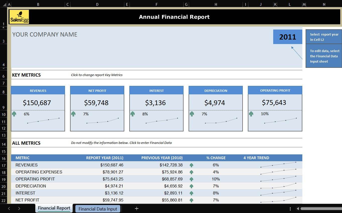Viewport: 342px width, 213px height.
Task: Select the YOUR COMPANY NAME cell
Action: coord(45,35)
